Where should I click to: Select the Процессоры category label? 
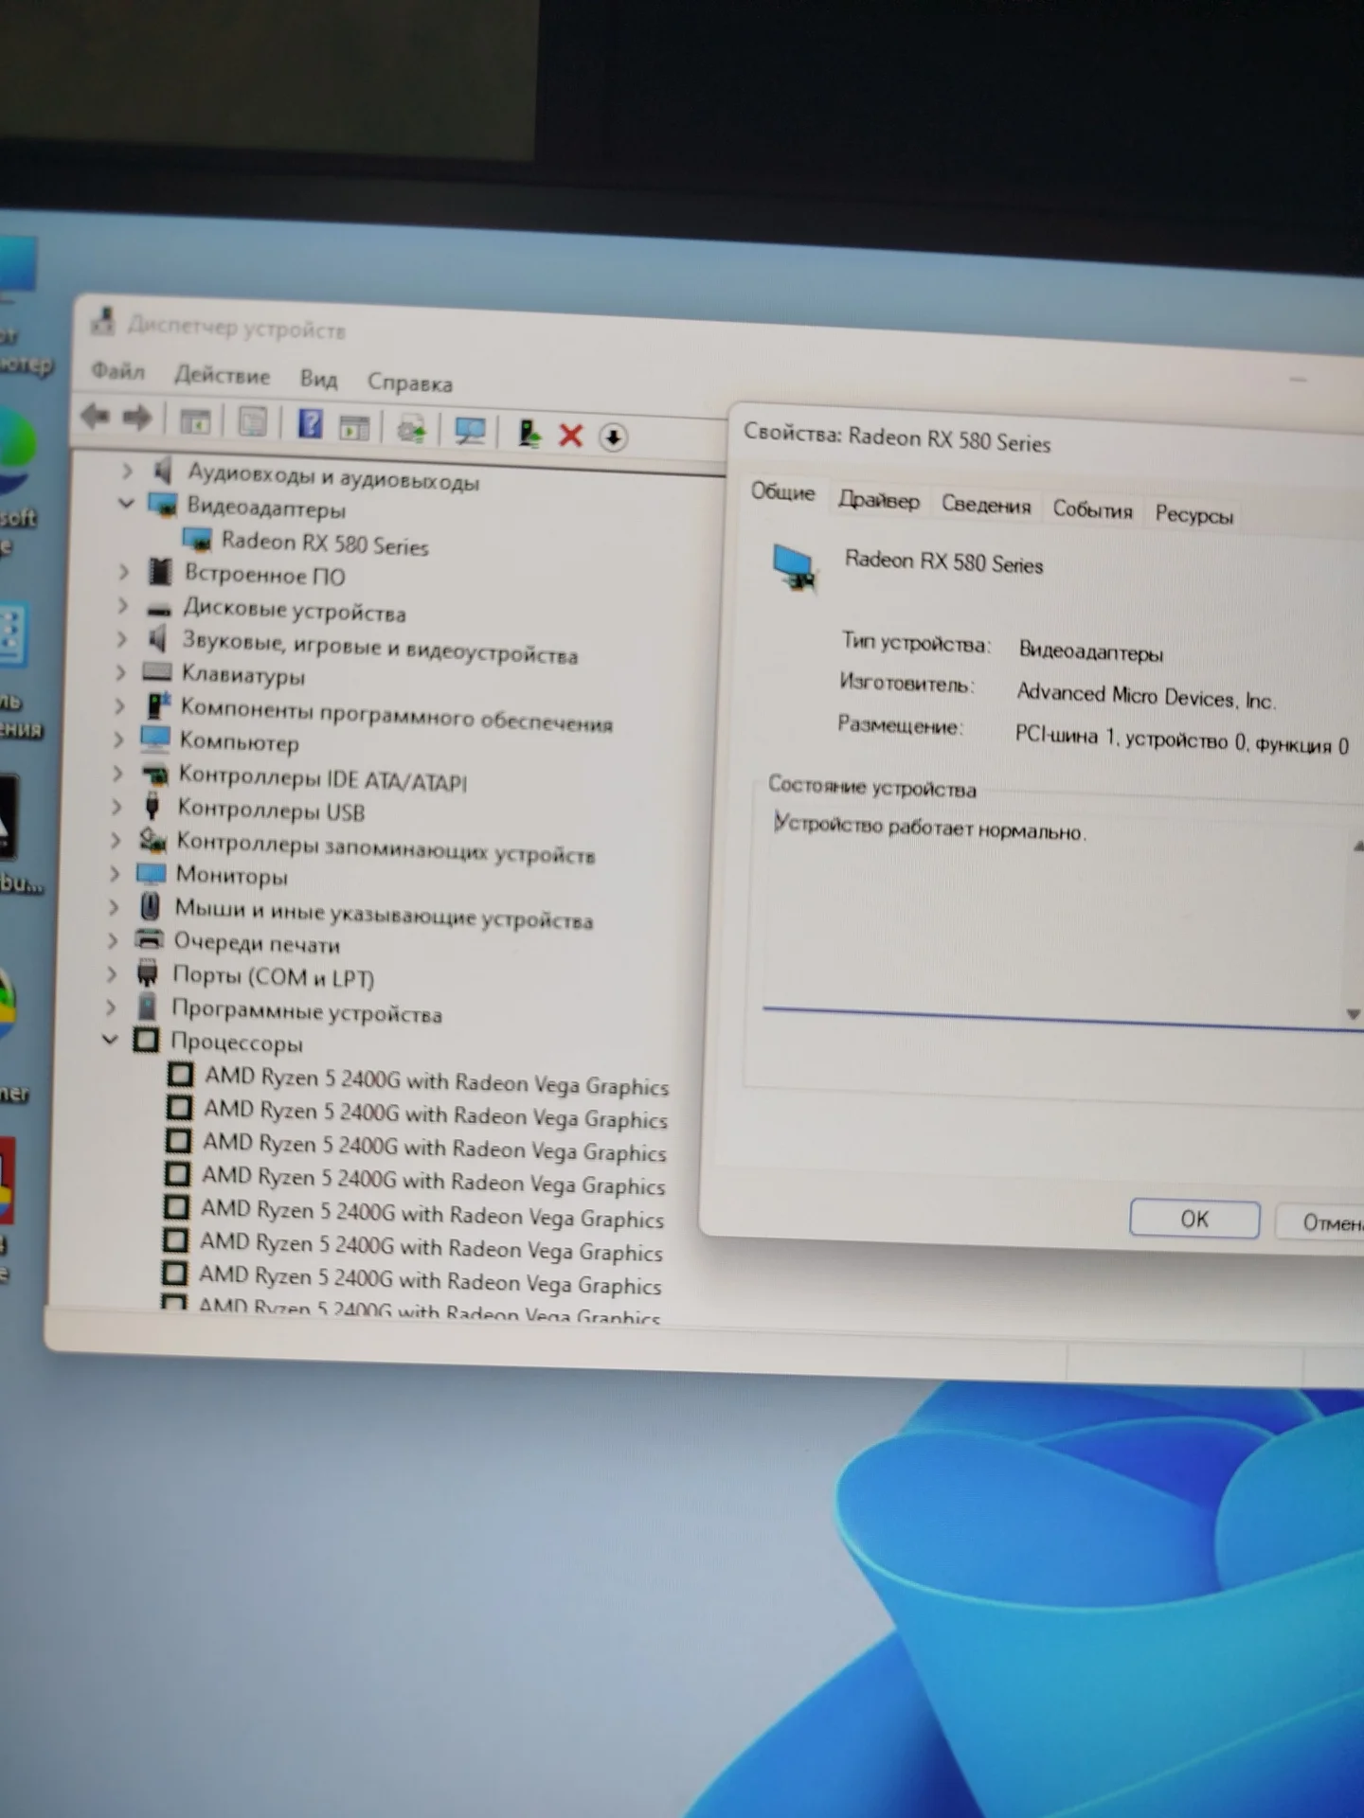pos(236,1043)
